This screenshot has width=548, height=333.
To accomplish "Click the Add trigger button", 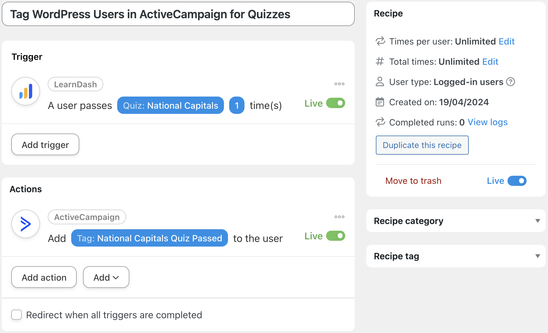I will (x=45, y=145).
